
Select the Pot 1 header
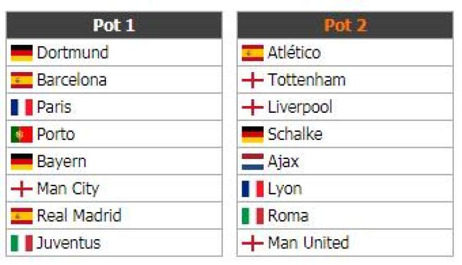coord(114,25)
